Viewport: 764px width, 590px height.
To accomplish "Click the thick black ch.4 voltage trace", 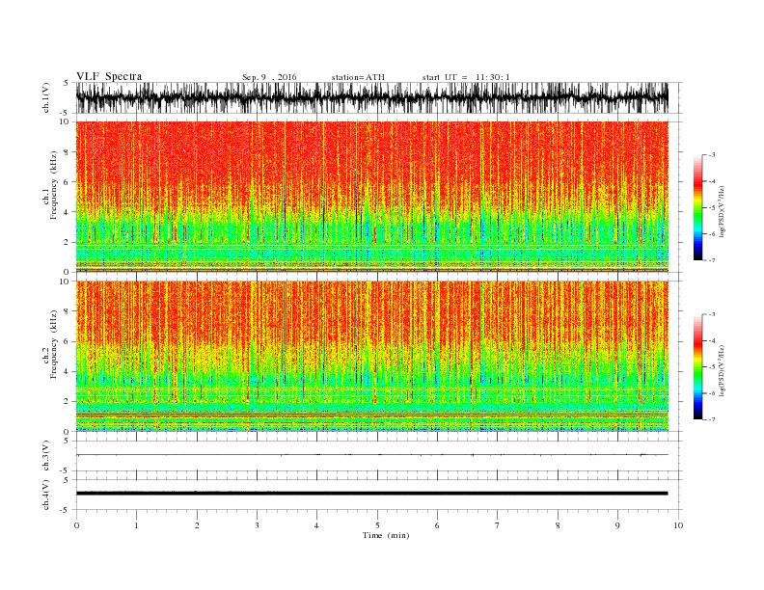I will coord(371,494).
